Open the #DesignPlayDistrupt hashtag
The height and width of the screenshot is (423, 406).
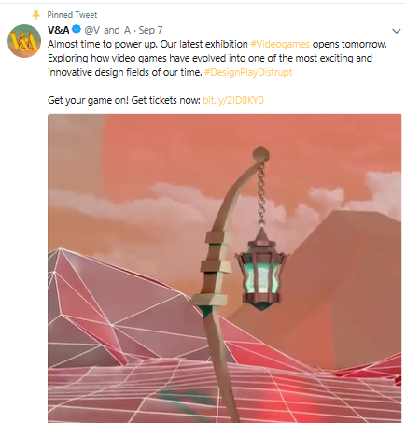[x=248, y=72]
